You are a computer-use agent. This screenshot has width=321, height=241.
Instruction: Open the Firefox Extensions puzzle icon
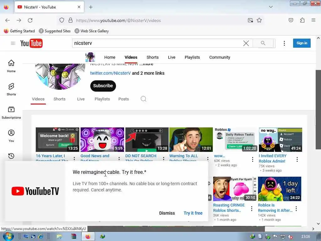[x=302, y=20]
